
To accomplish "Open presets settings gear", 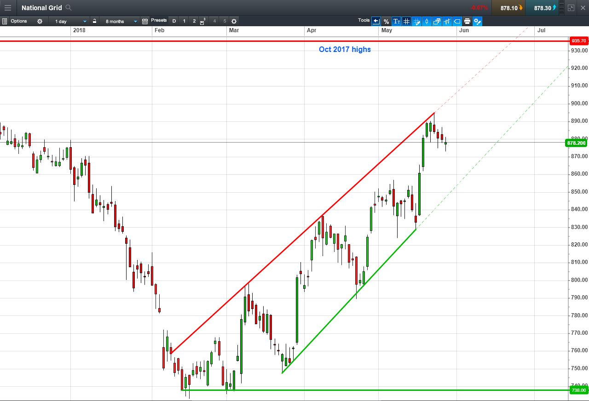I will tap(234, 21).
